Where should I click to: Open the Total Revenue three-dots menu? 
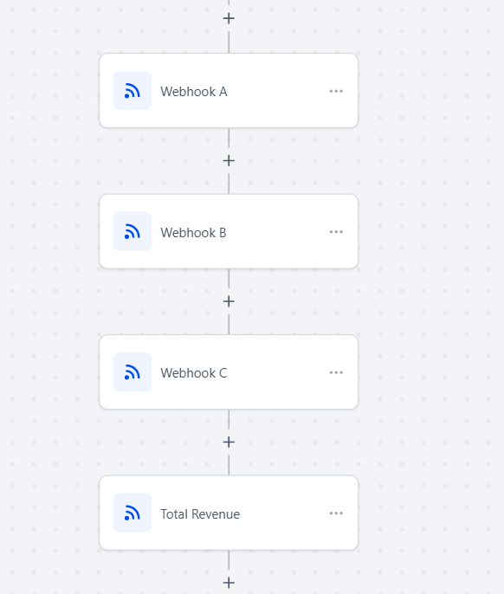point(336,513)
